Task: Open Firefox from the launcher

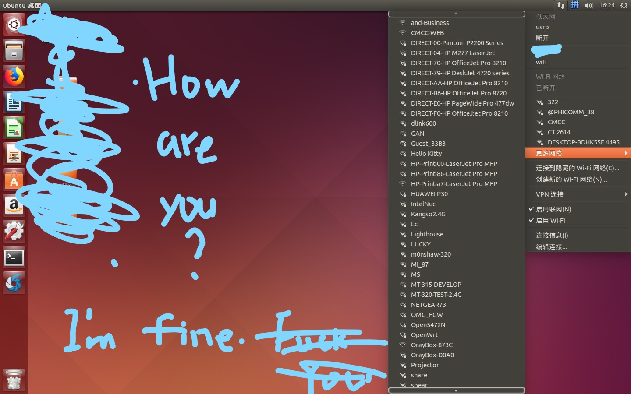Action: 14,75
